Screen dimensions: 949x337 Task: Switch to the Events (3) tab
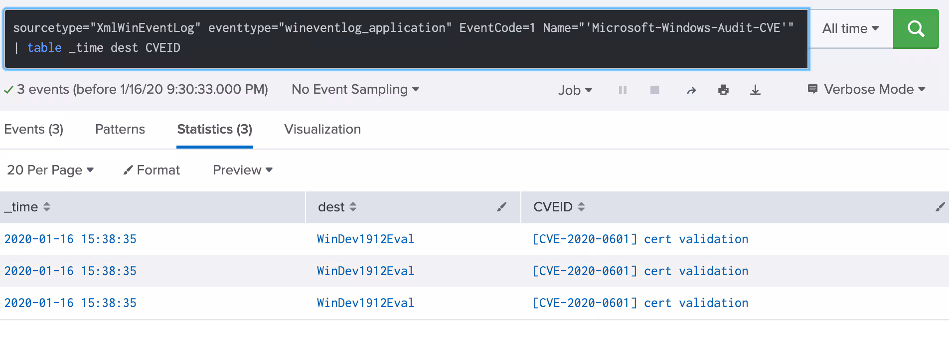[34, 130]
